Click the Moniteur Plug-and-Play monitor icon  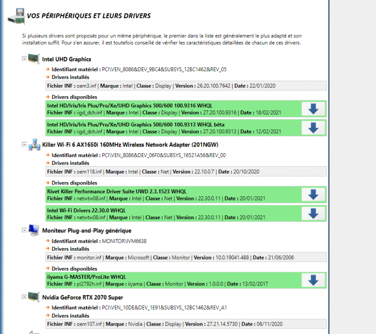pos(34,230)
